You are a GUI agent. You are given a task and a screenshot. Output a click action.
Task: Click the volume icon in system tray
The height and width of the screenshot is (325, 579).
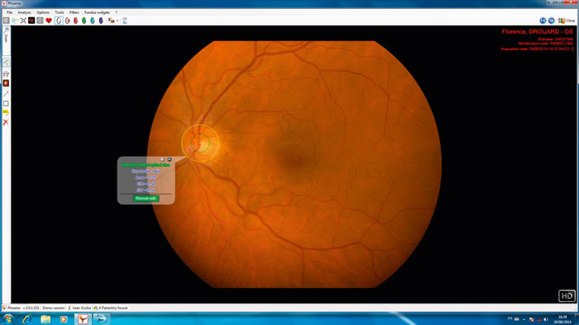(x=546, y=319)
